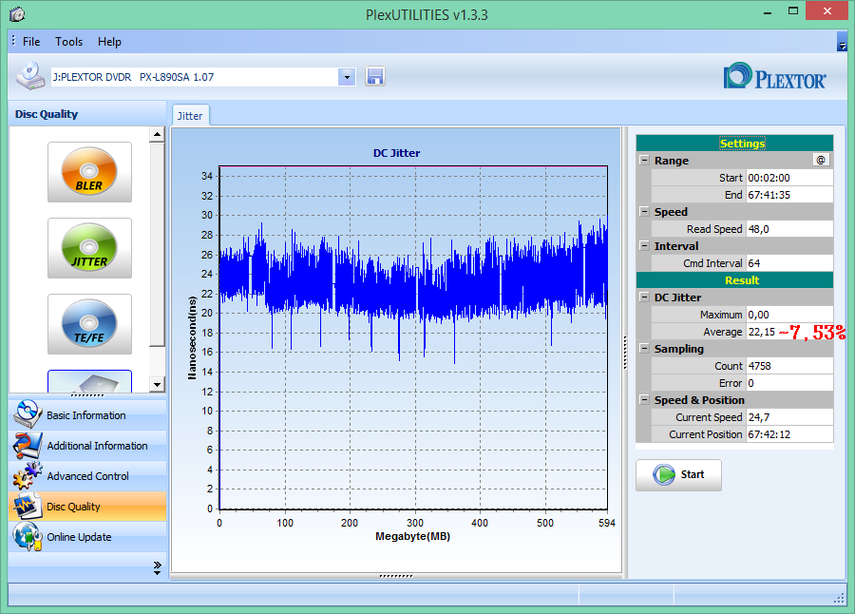
Task: Click the Start button
Action: 678,475
